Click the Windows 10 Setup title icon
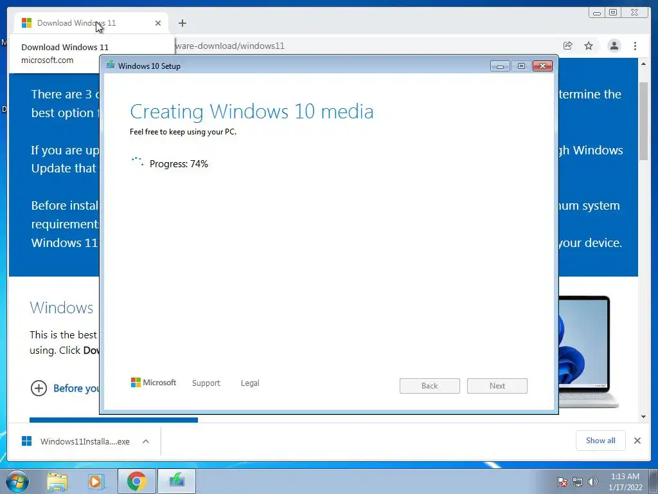 (x=111, y=65)
